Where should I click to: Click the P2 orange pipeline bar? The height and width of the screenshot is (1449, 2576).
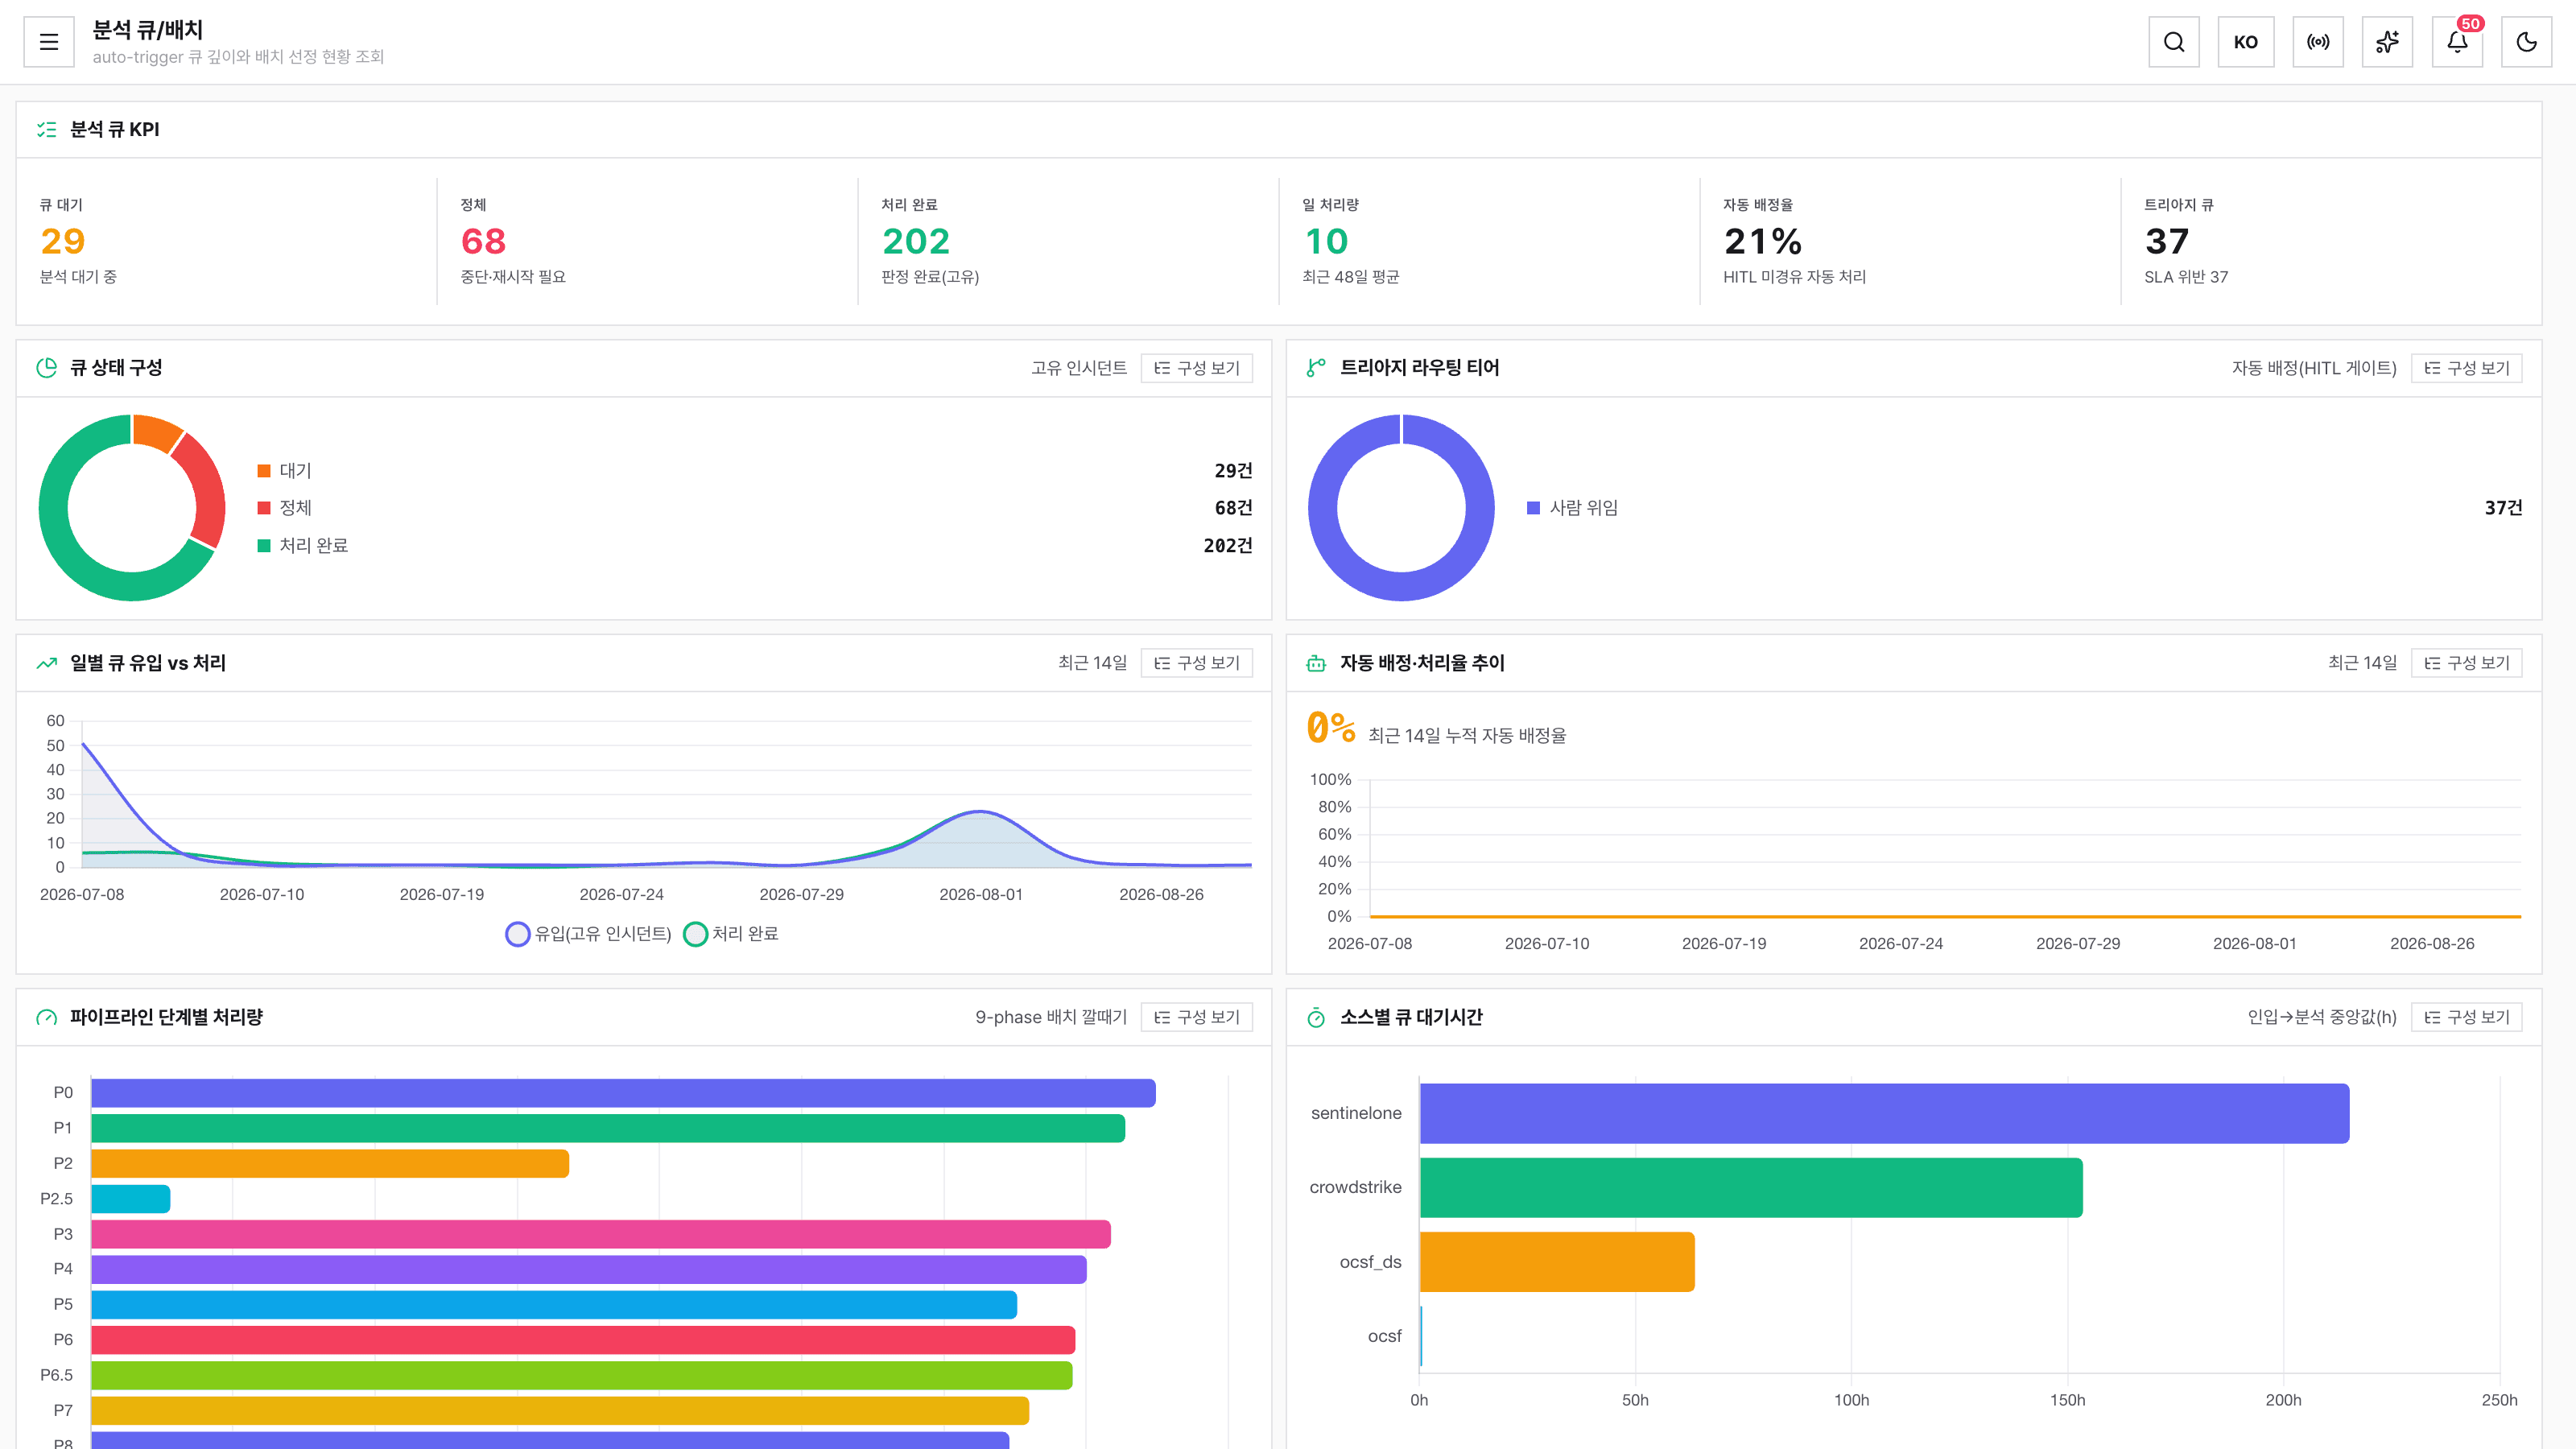click(330, 1163)
